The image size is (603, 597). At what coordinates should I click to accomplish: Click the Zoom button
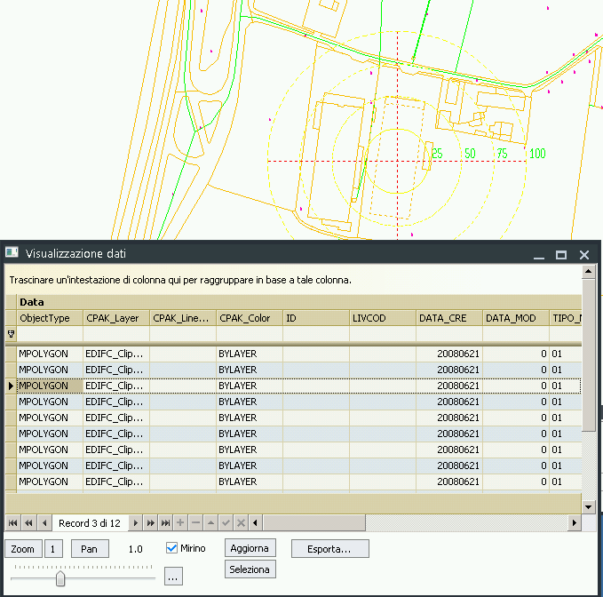click(23, 549)
